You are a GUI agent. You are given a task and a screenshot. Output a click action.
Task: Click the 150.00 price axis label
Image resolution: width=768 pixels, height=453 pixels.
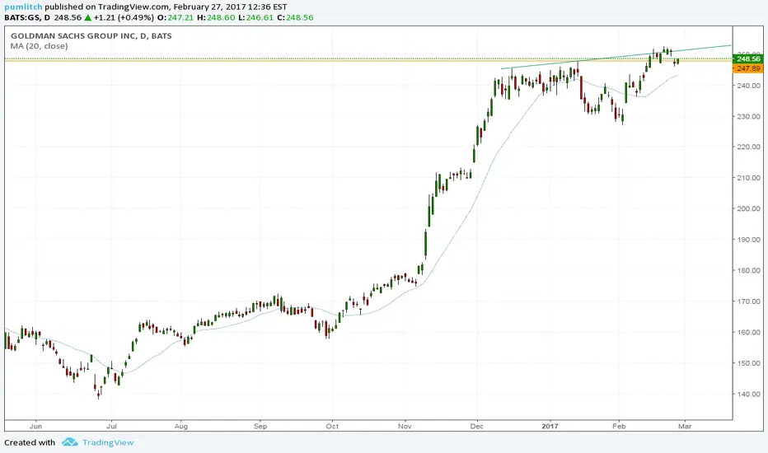pyautogui.click(x=748, y=363)
